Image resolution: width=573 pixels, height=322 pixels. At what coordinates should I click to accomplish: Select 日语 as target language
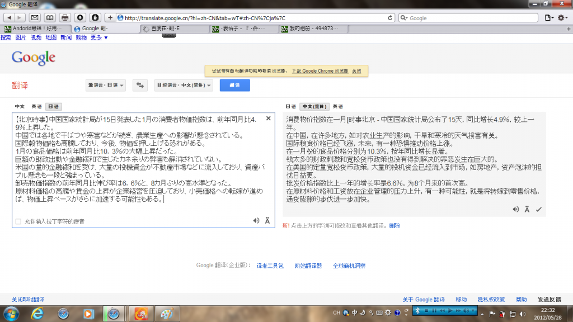[290, 106]
